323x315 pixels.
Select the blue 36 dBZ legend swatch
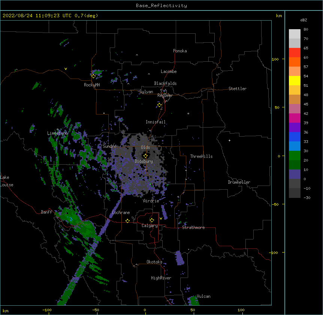tap(295, 137)
